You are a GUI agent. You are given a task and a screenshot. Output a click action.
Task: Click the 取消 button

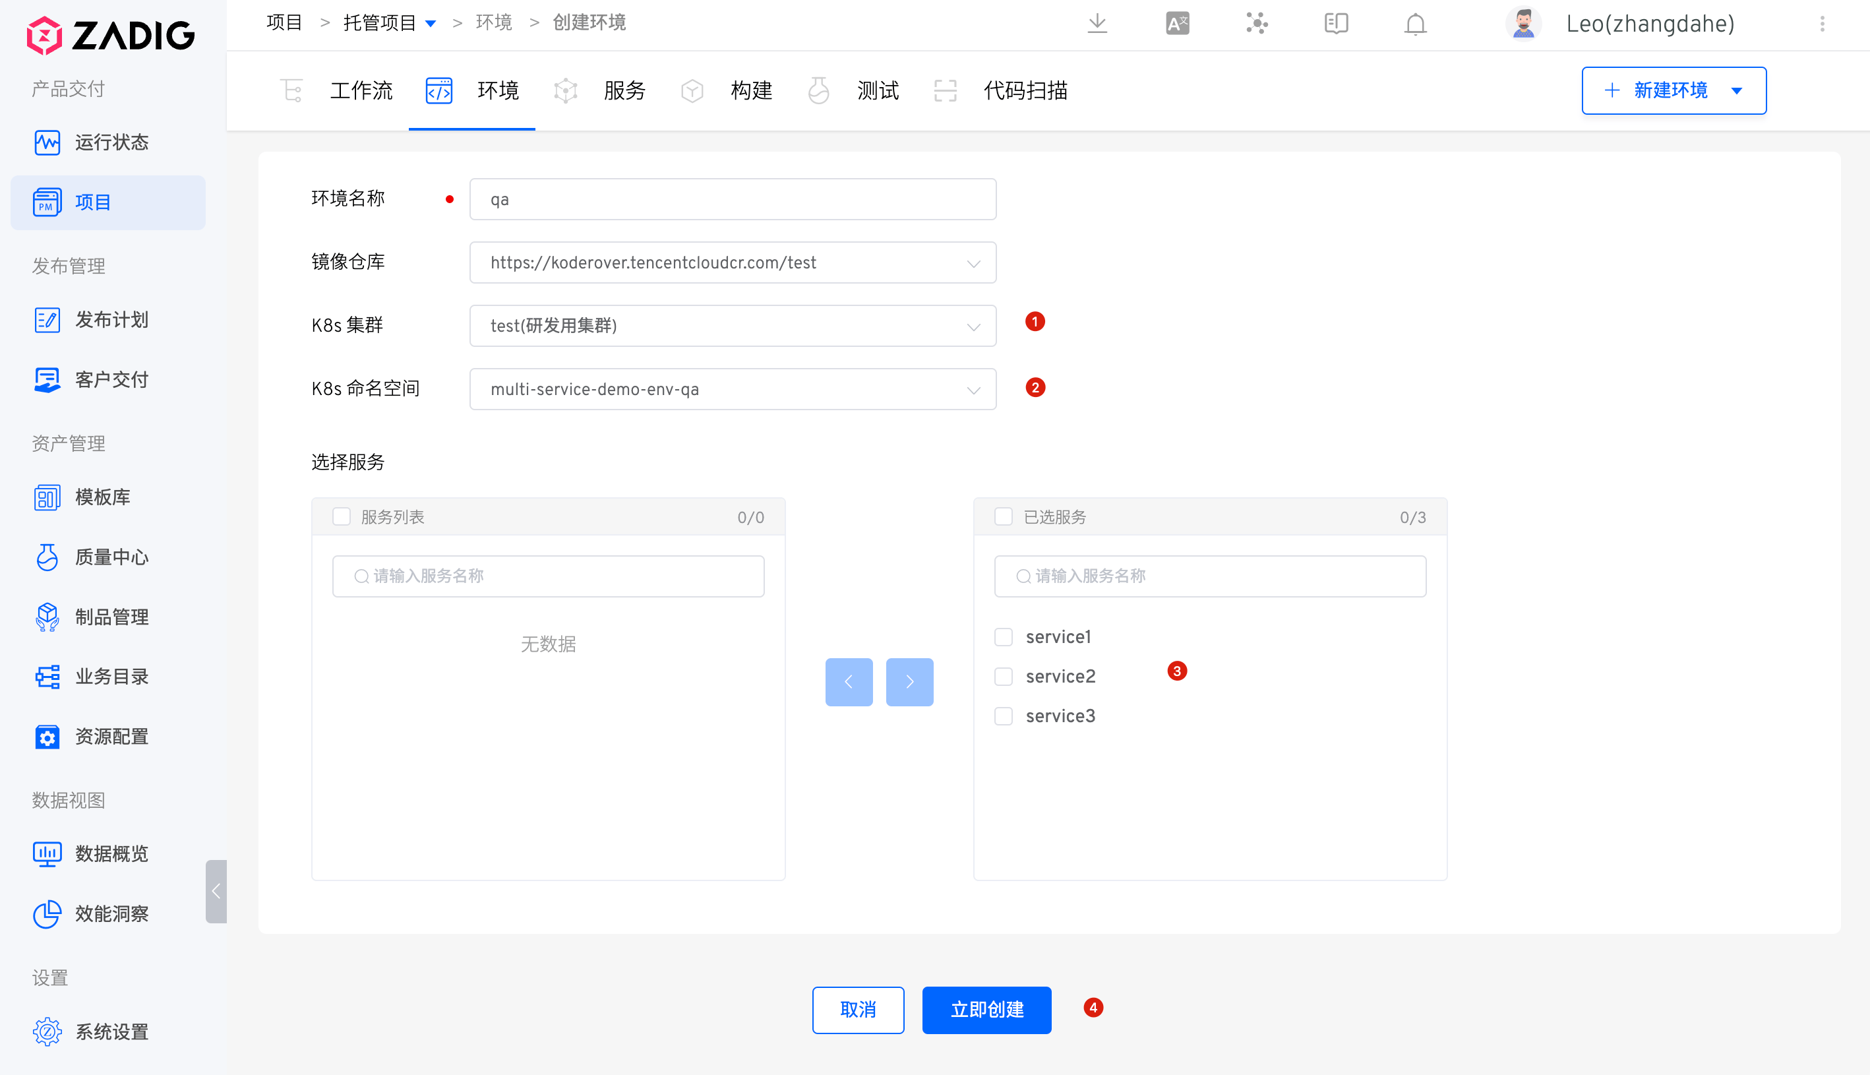859,1010
